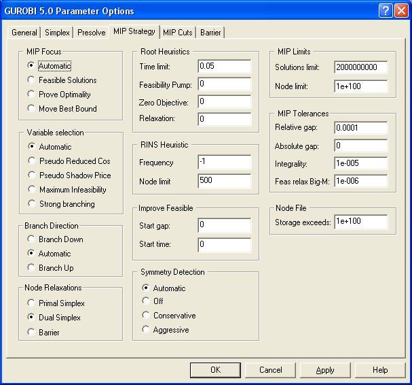
Task: Select Automatic under MIP Focus
Action: [x=49, y=65]
